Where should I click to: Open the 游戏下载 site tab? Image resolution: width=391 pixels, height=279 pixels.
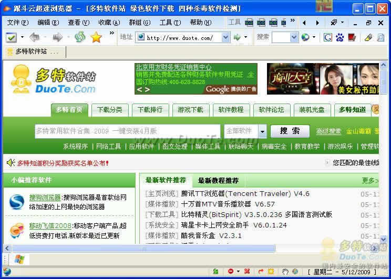tap(191, 110)
